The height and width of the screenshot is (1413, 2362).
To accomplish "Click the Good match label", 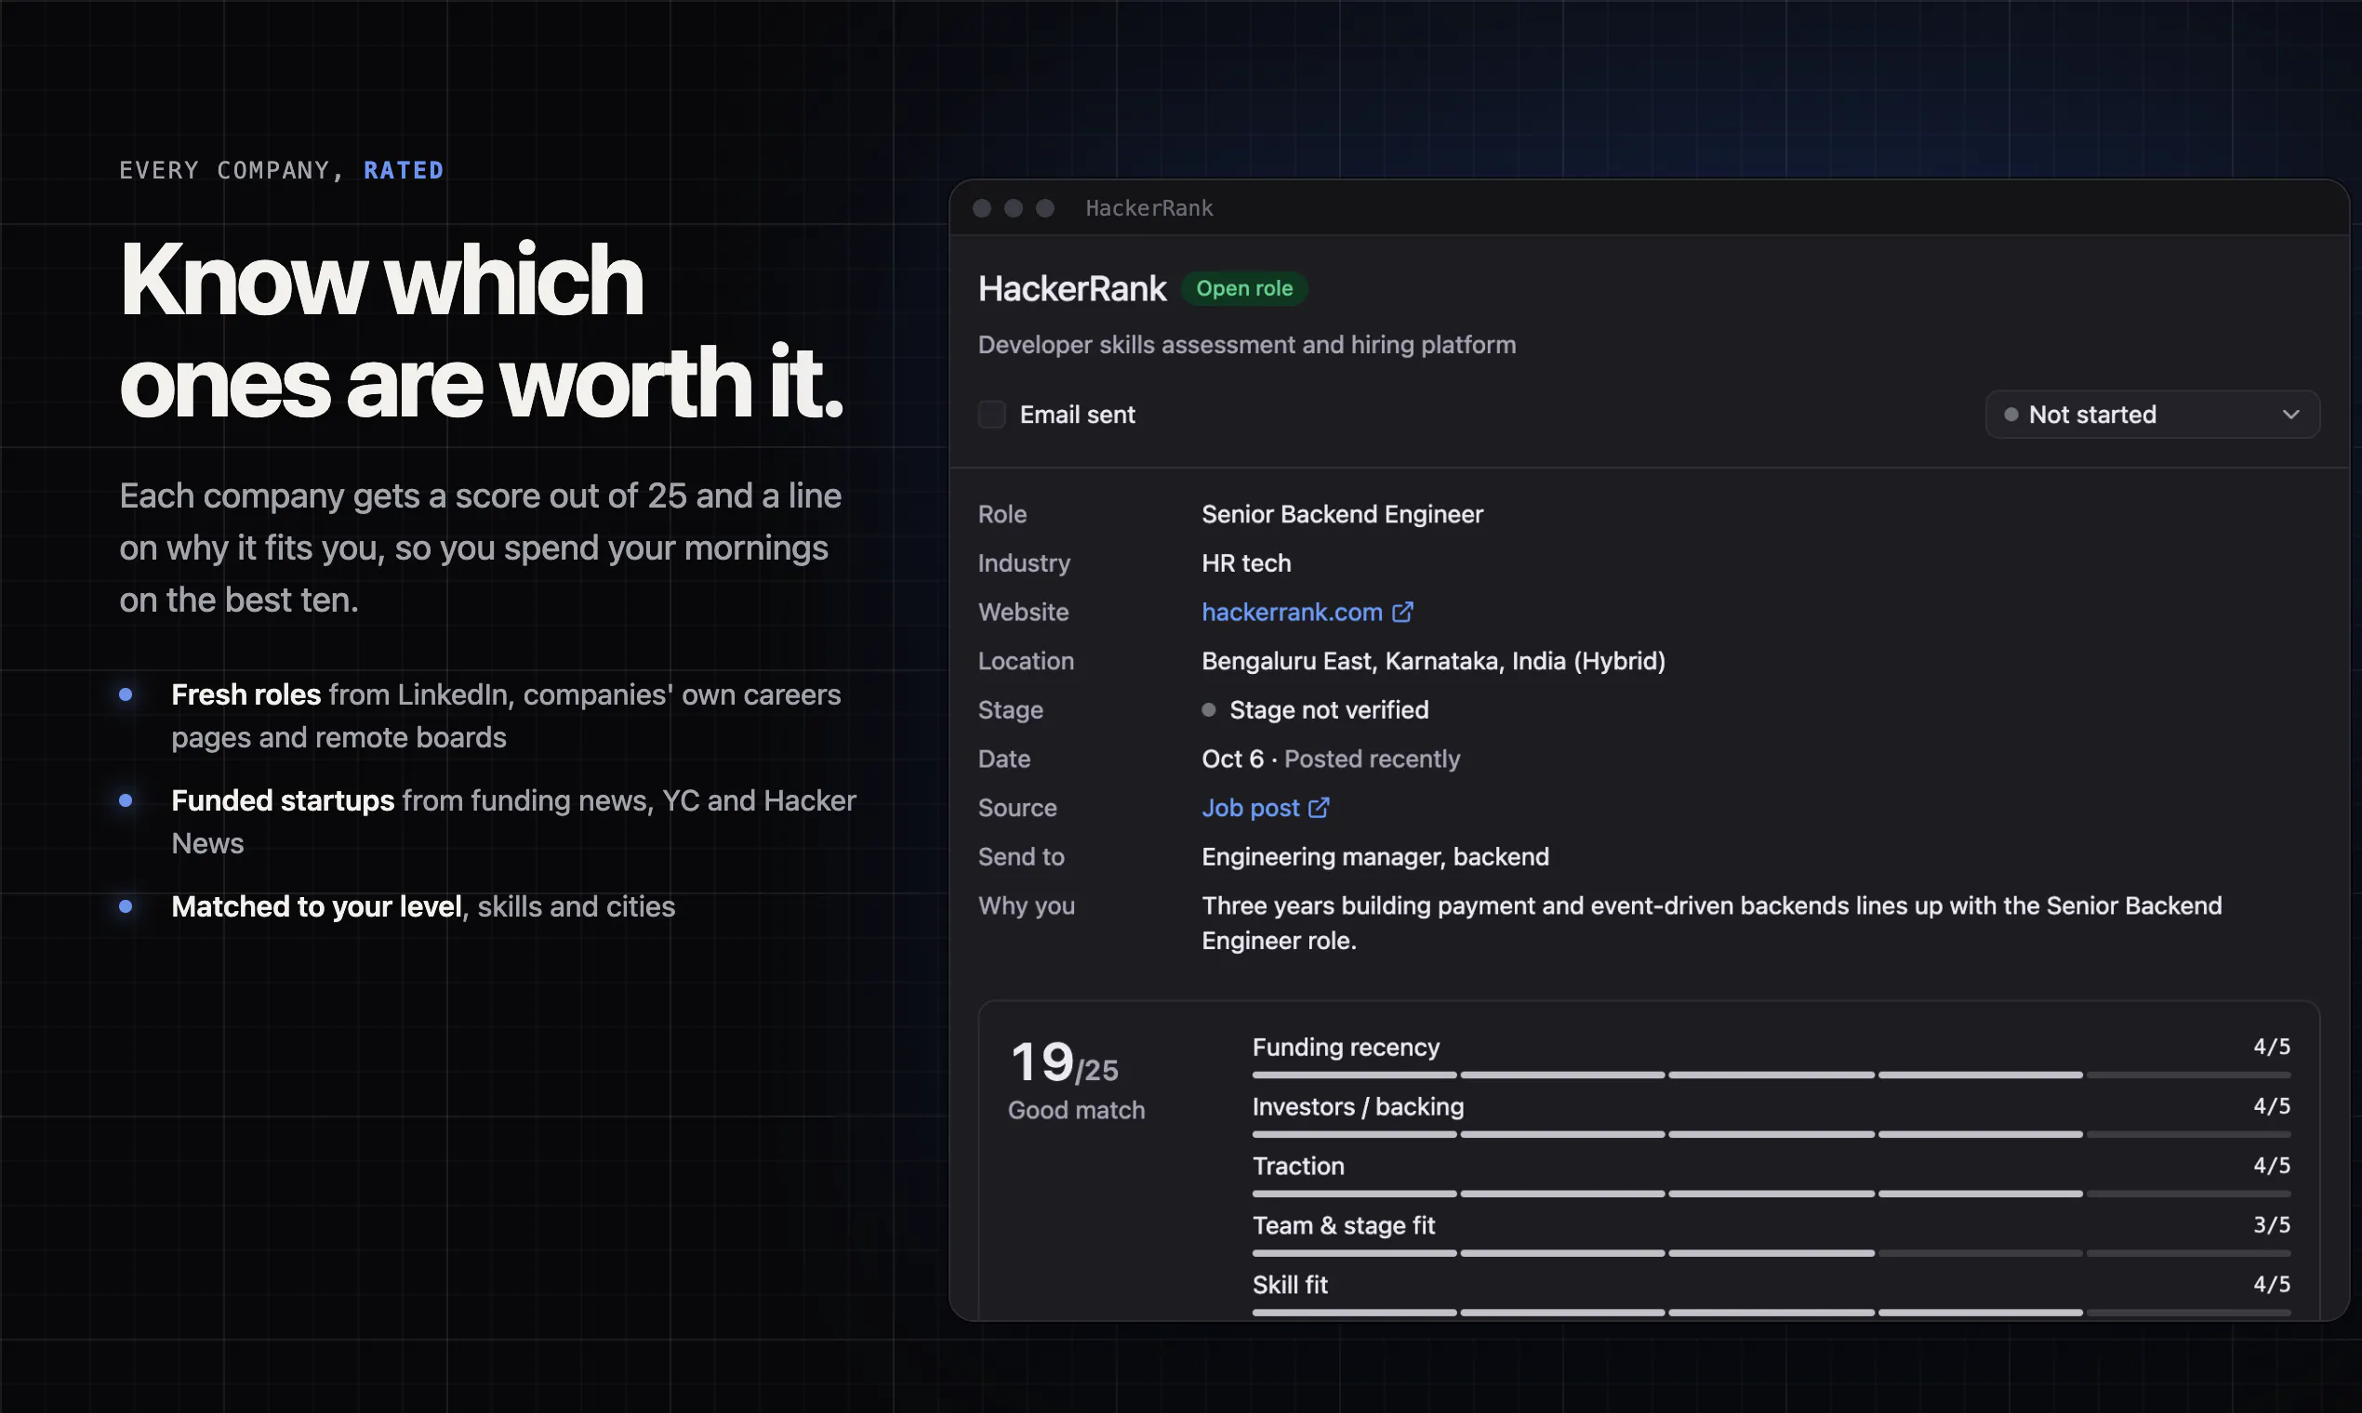I will pyautogui.click(x=1076, y=1110).
